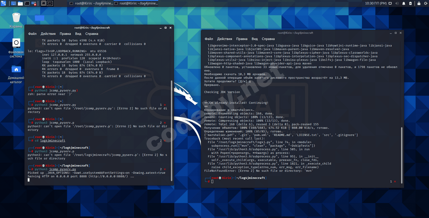Click subprocess.run mvn clean package line
Screen dimensions: 429x218
coord(263,146)
